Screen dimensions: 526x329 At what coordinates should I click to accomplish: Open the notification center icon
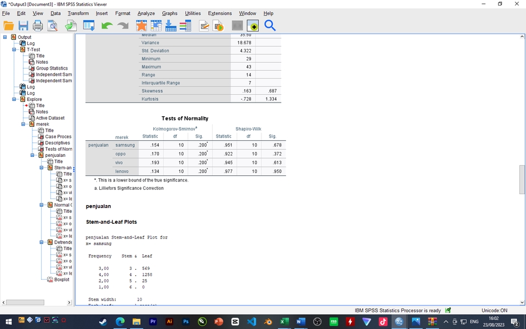click(x=515, y=322)
